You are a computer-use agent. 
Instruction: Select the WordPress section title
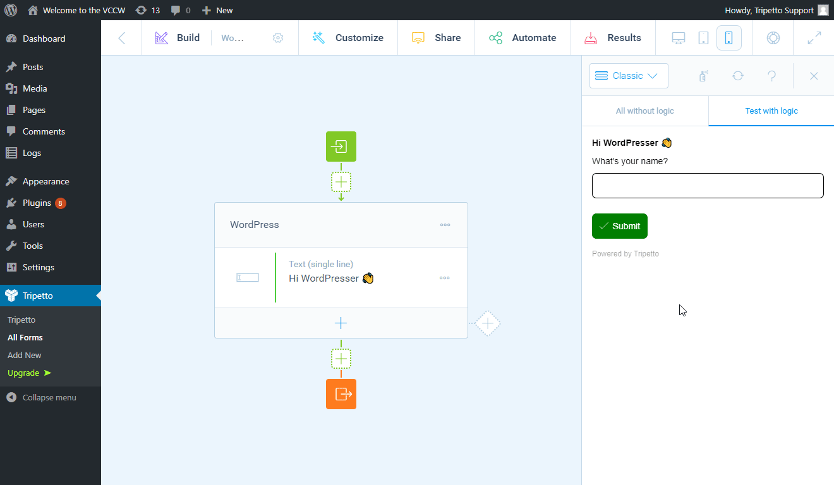click(x=255, y=225)
